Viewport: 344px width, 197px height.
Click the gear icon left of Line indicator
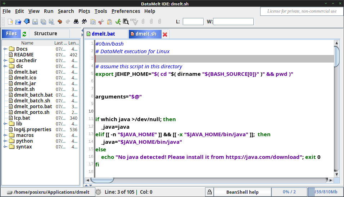[x=98, y=192]
